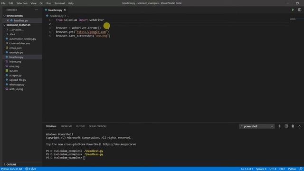Viewport: 304px width, 171px height.
Task: Close headless.py in Open Editors list
Action: (8, 20)
